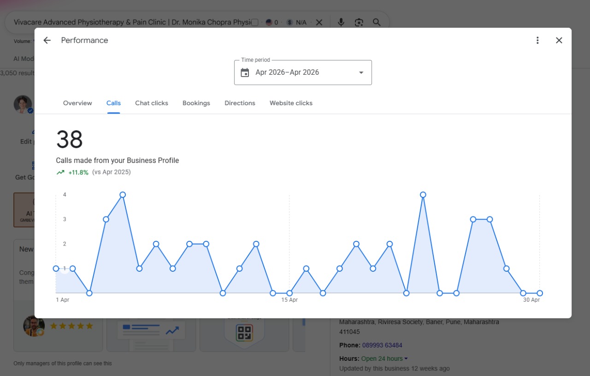590x376 pixels.
Task: Close the Performance dialog with the X
Action: (559, 40)
